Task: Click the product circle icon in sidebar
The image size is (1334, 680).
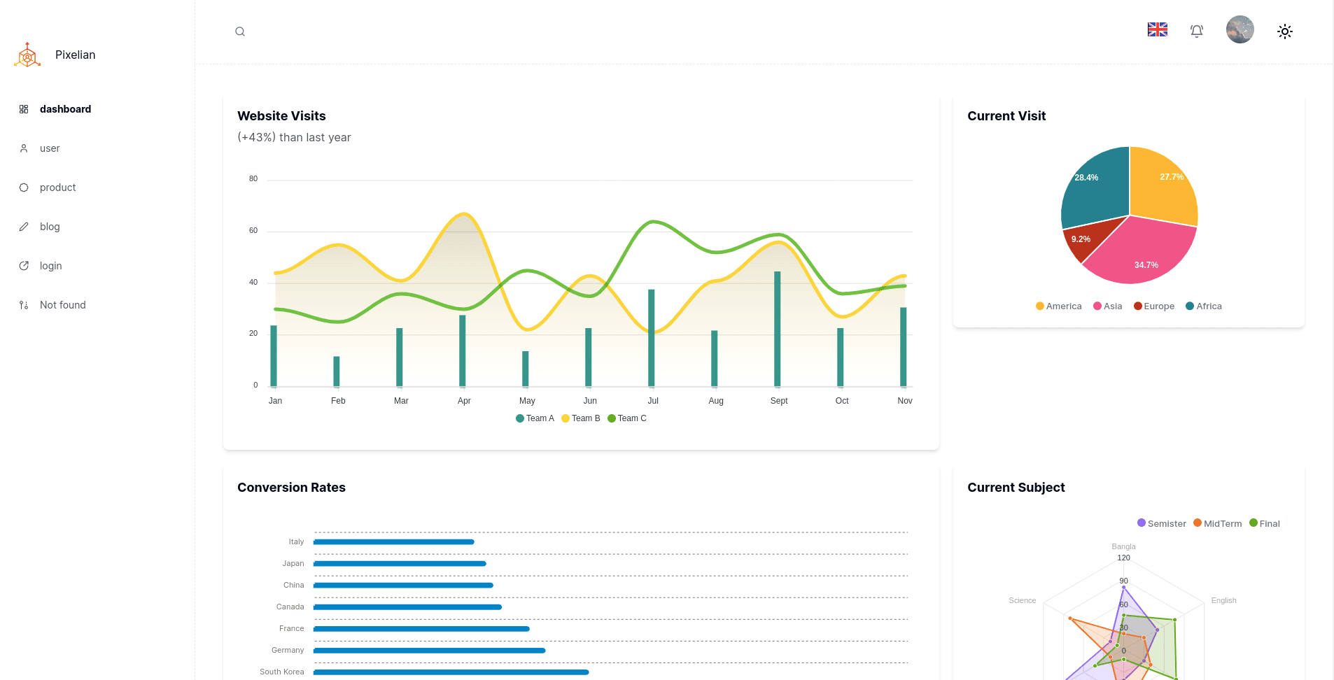Action: (x=24, y=187)
